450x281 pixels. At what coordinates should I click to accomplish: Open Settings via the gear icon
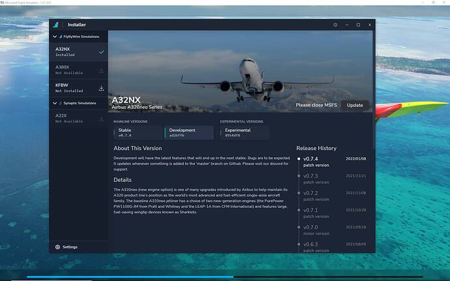(57, 247)
